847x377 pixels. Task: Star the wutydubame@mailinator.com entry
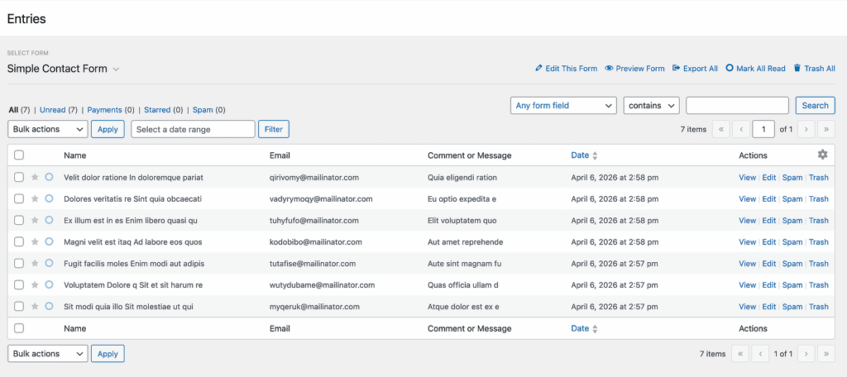35,284
